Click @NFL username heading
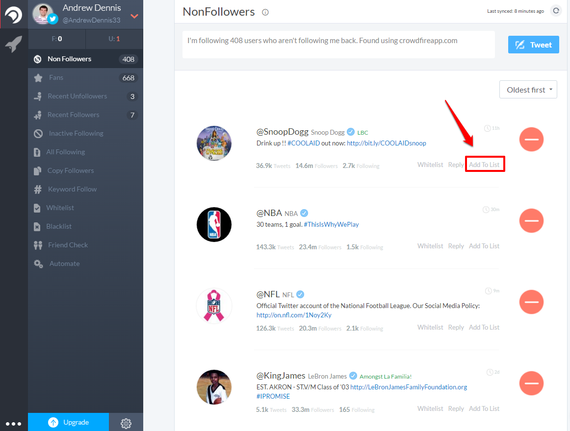The height and width of the screenshot is (431, 570). (x=268, y=294)
